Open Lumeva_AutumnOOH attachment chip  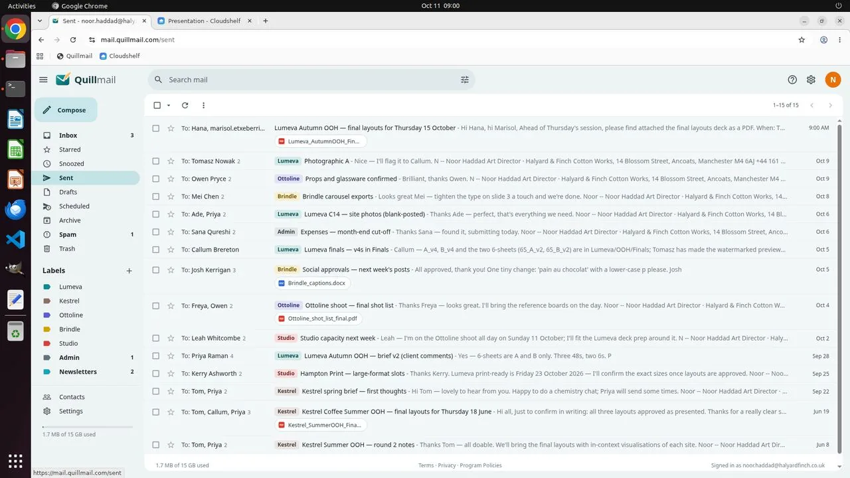(321, 141)
